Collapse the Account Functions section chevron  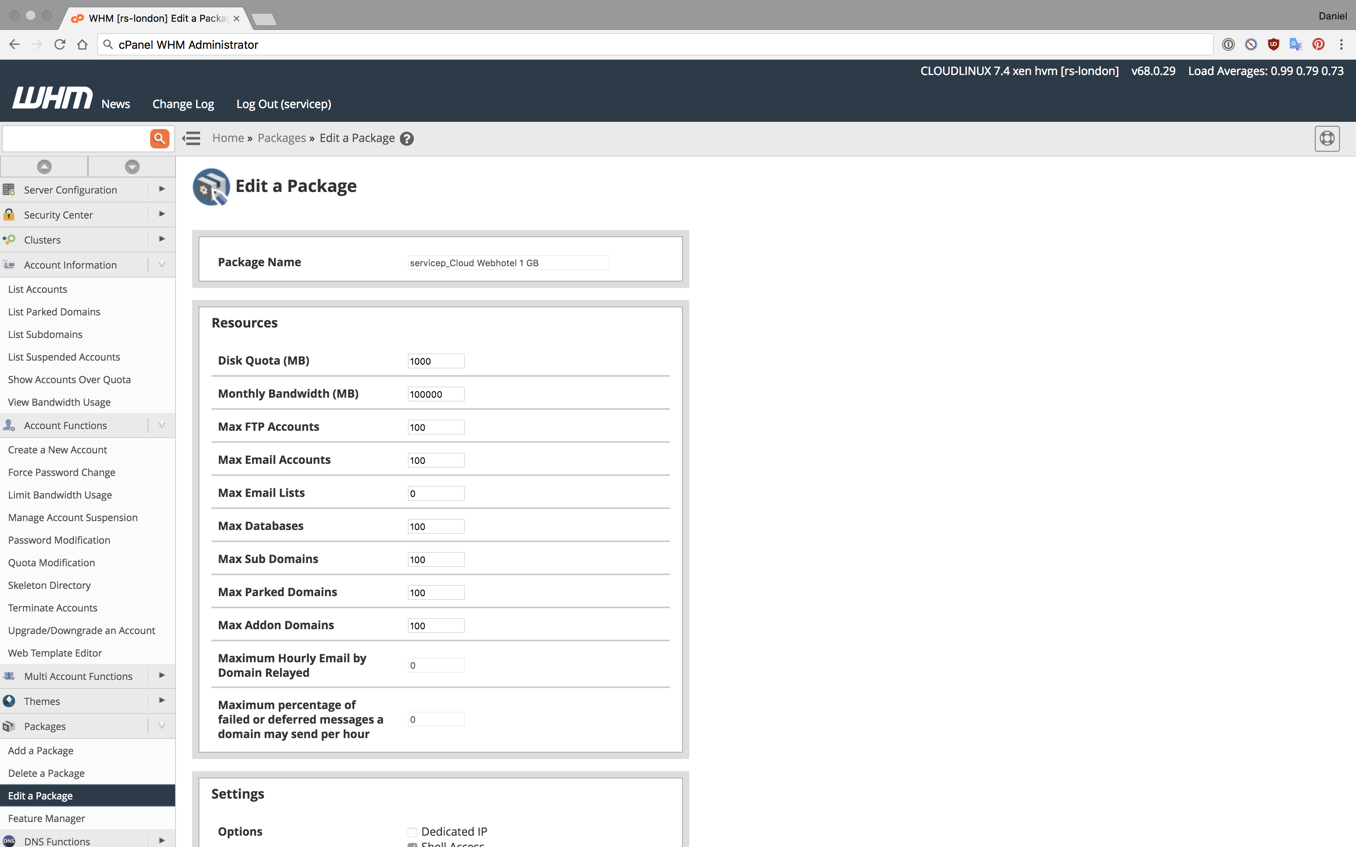tap(161, 425)
